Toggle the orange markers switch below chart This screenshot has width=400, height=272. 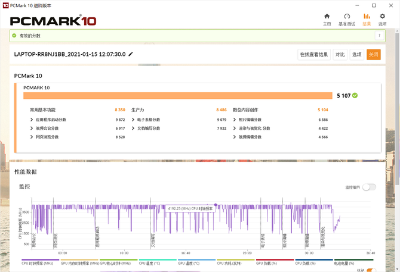click(x=371, y=270)
